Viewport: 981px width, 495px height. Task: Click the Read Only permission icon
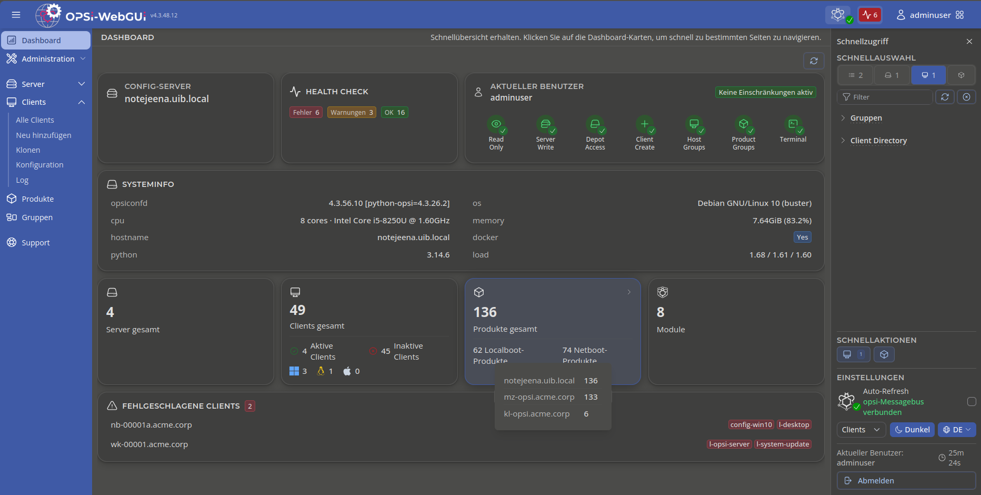tap(496, 124)
